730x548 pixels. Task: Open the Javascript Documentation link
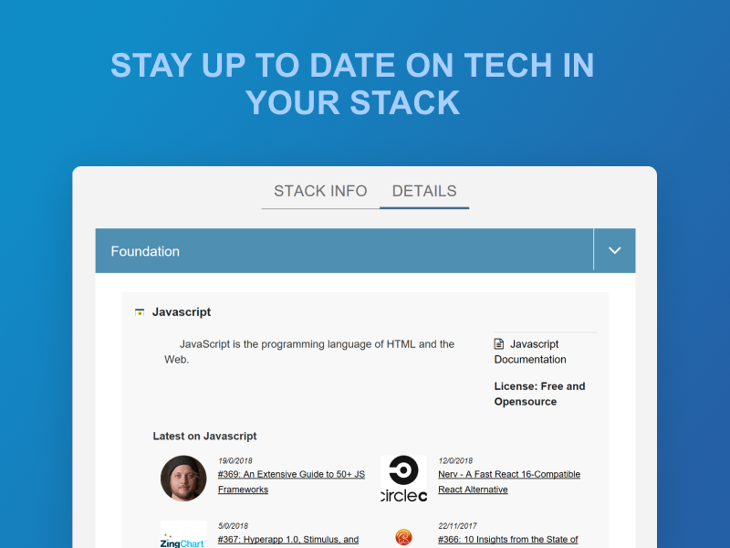(530, 352)
